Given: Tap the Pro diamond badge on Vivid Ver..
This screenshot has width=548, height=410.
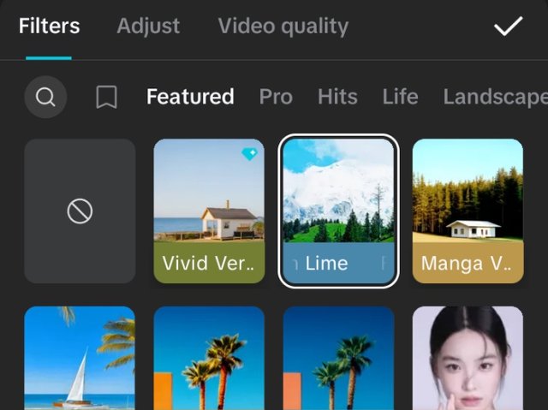Looking at the screenshot, I should [x=249, y=154].
